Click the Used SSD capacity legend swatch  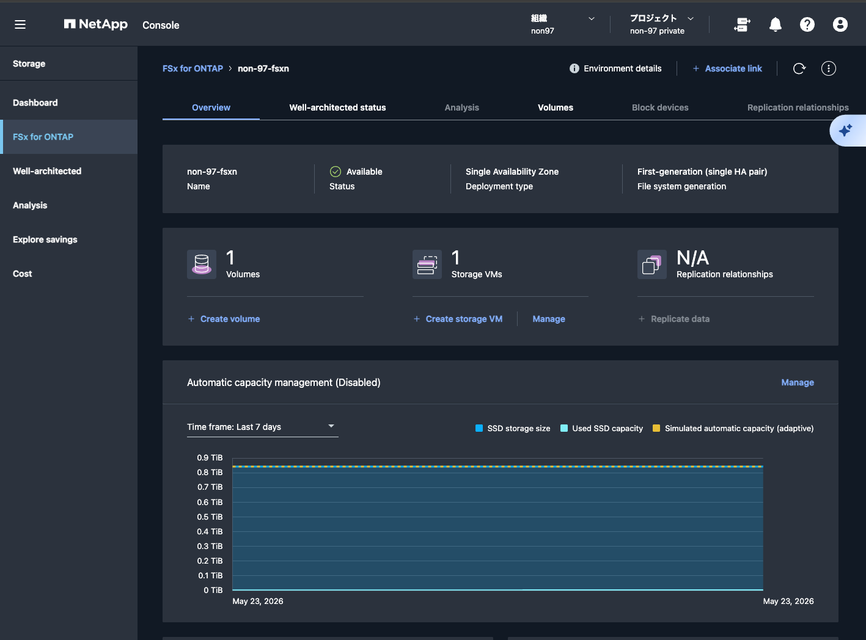[x=564, y=428]
